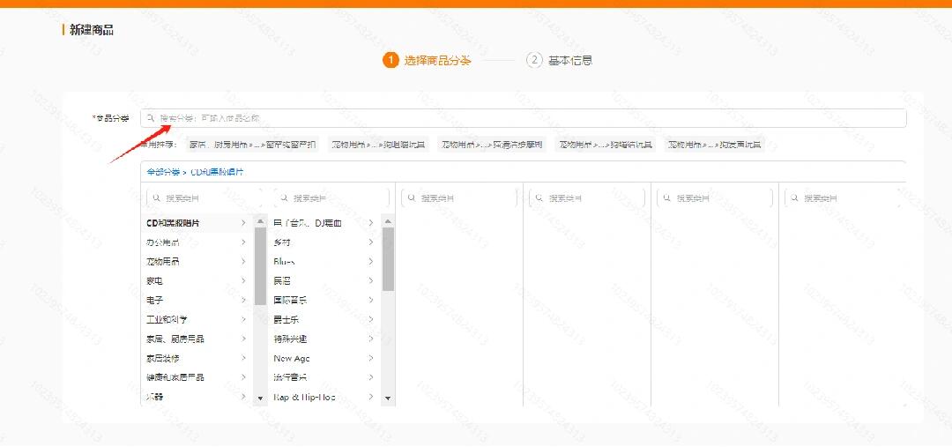
Task: Search within the fourth category column
Action: click(587, 198)
